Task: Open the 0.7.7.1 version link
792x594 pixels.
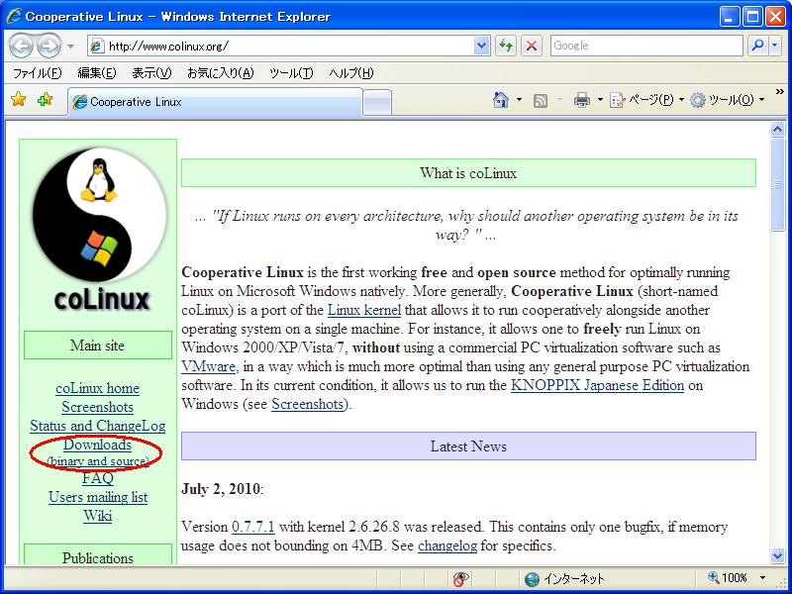Action: coord(253,527)
